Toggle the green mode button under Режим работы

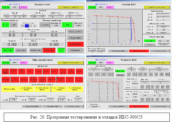click(6, 25)
